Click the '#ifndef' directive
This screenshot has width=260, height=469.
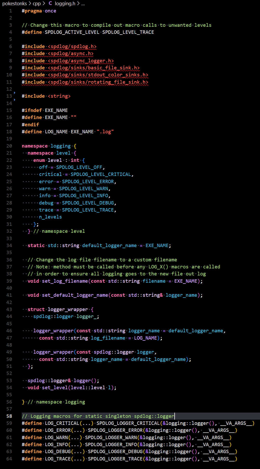coord(32,110)
